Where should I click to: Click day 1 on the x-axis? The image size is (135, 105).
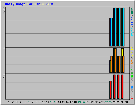9,102
